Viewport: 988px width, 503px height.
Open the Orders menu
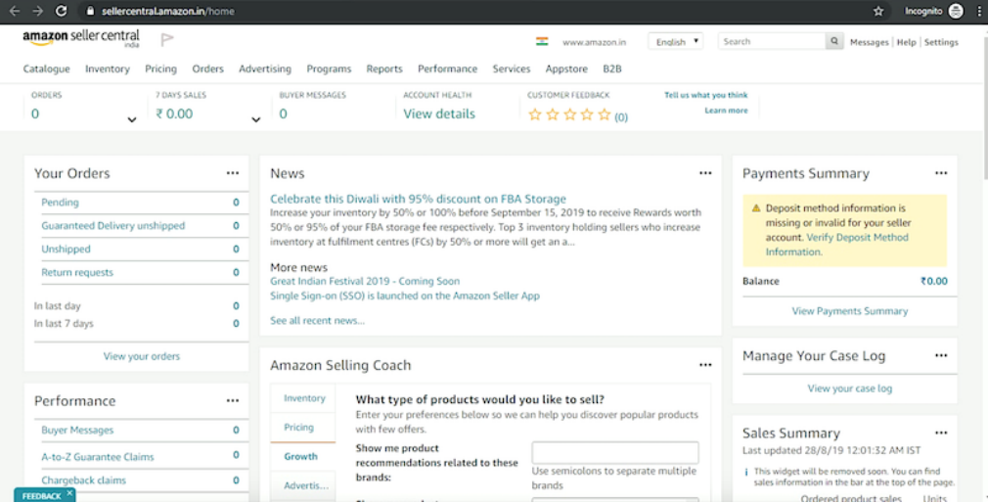point(208,69)
